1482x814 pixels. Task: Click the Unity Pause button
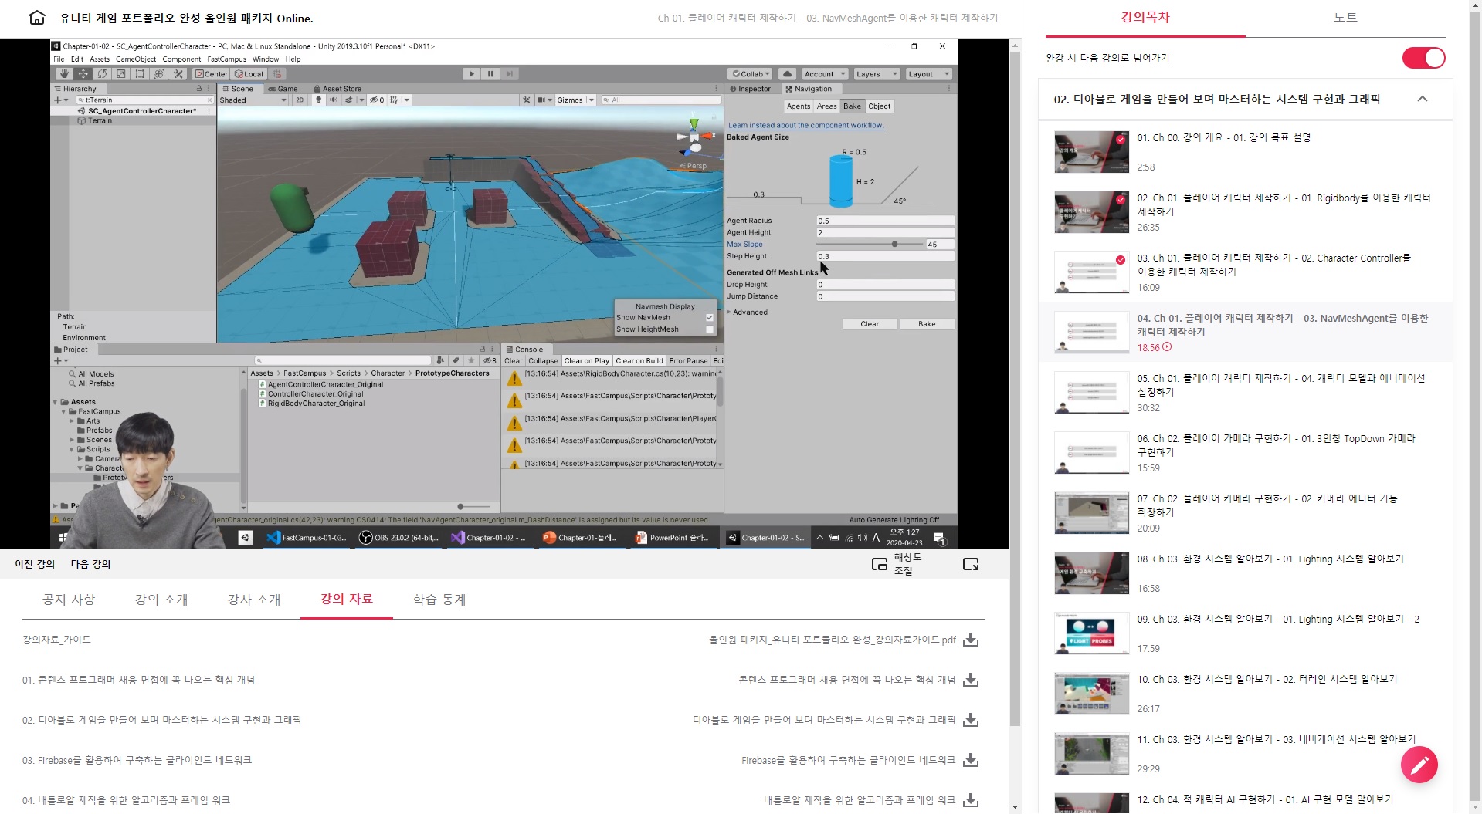pyautogui.click(x=490, y=74)
